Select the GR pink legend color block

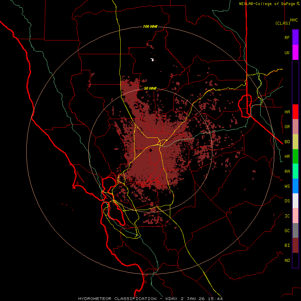295,127
